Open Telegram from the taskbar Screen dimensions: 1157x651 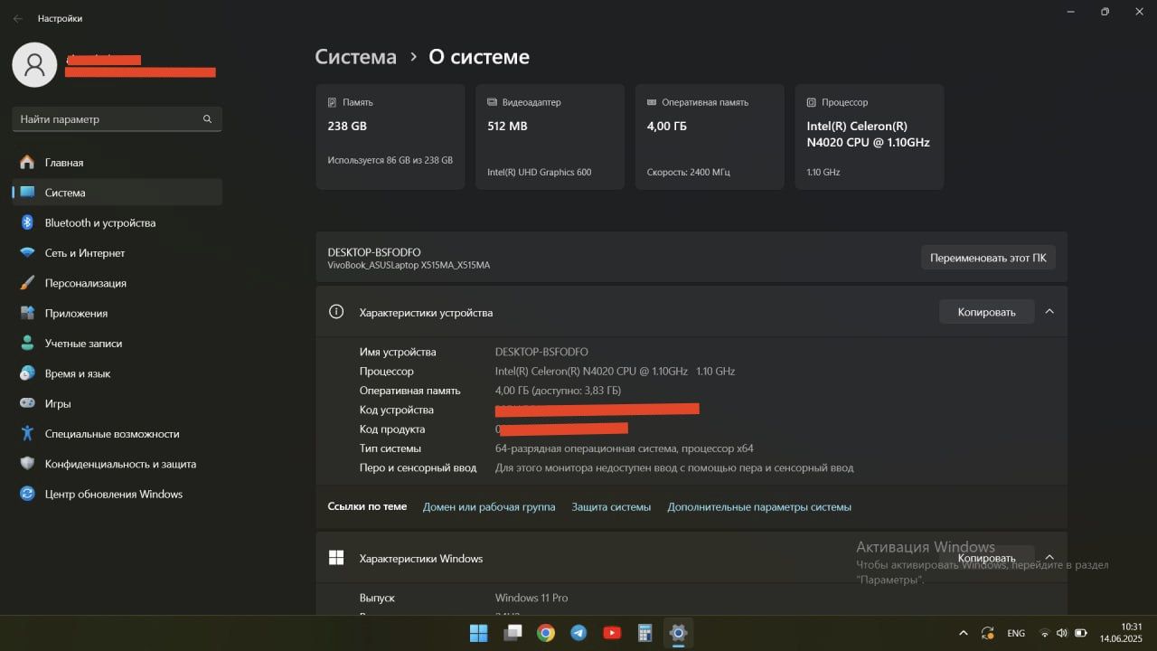coord(578,633)
